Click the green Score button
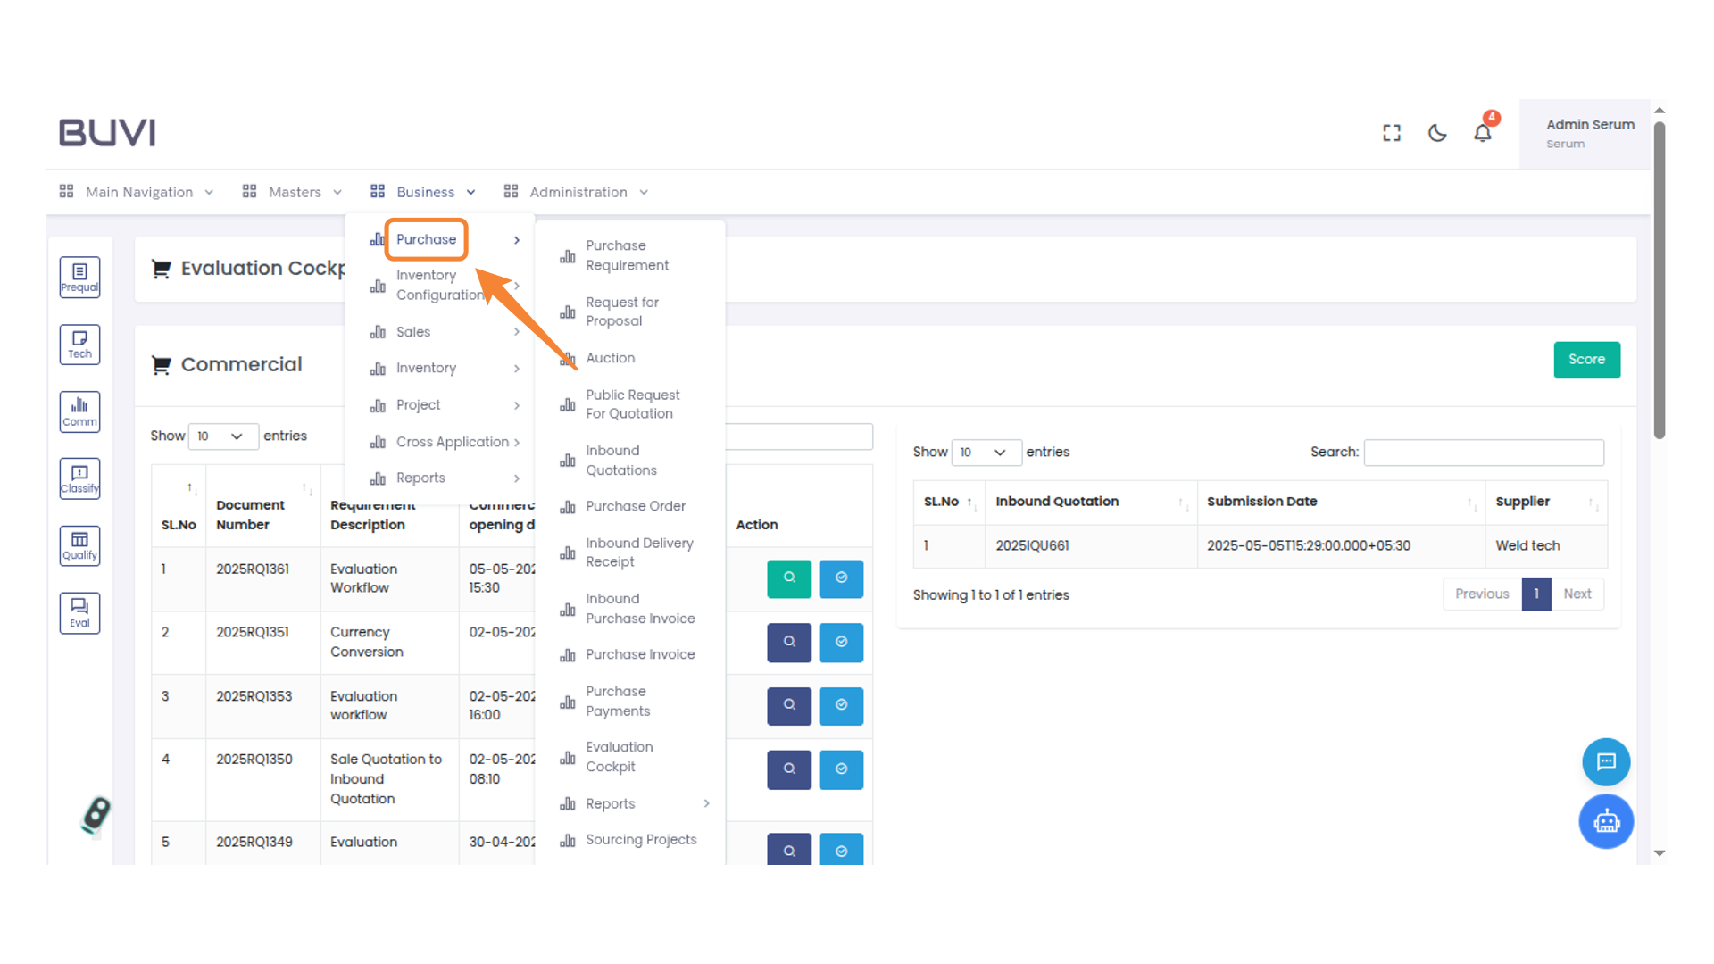Screen dimensions: 1714x964 1586,360
